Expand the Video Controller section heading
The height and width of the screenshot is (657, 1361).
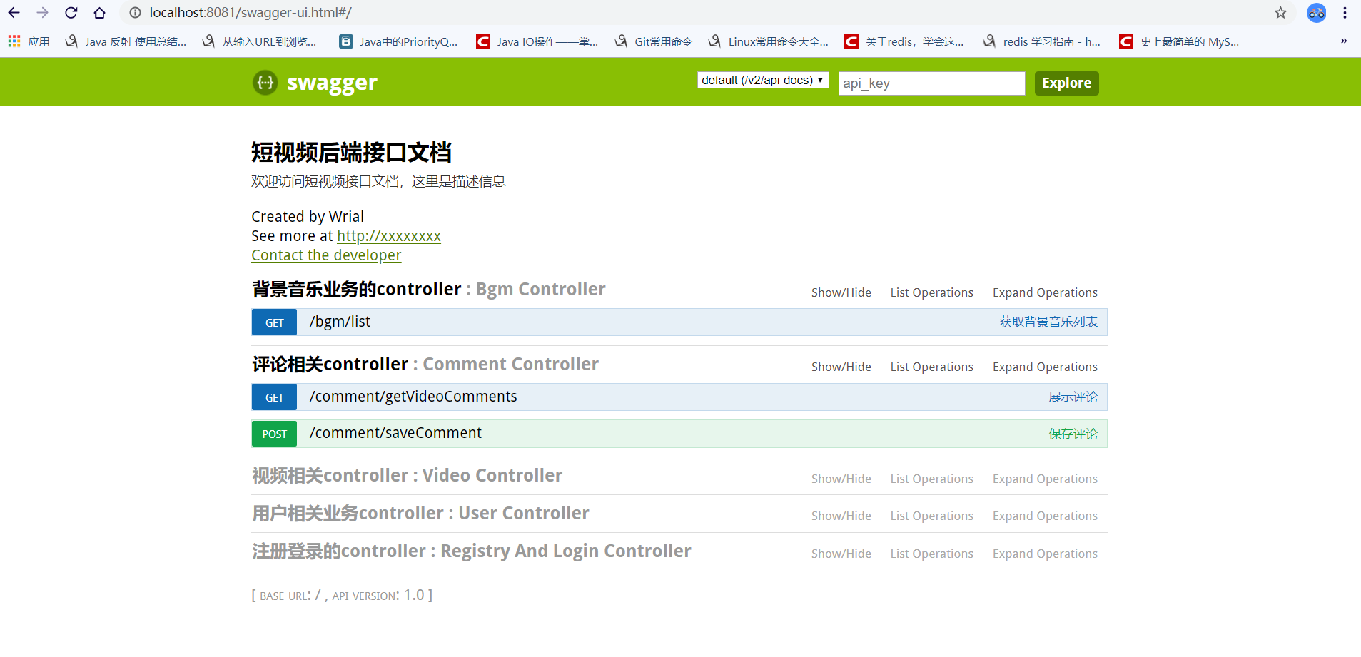click(x=407, y=475)
